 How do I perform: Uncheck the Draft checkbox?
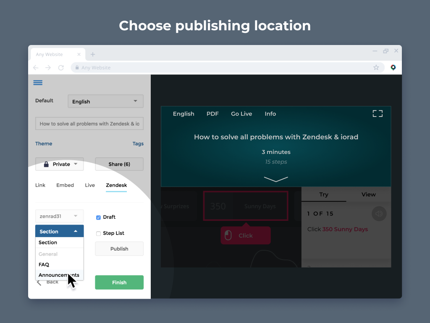pyautogui.click(x=98, y=217)
